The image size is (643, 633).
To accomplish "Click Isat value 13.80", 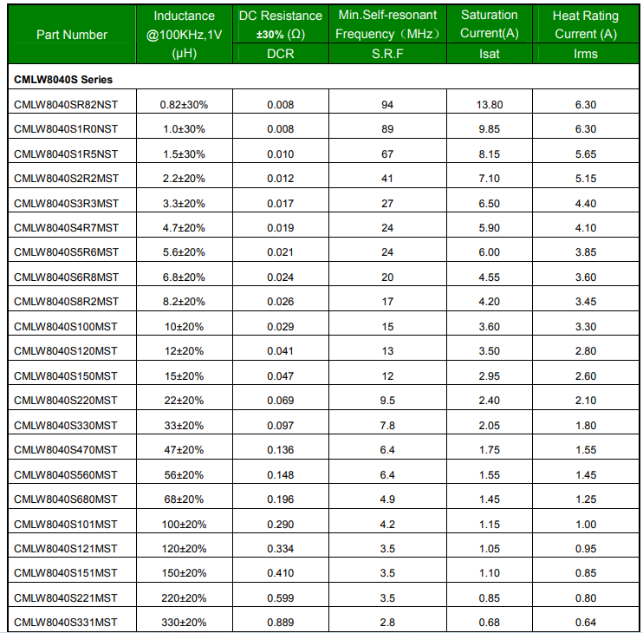I will click(x=490, y=105).
